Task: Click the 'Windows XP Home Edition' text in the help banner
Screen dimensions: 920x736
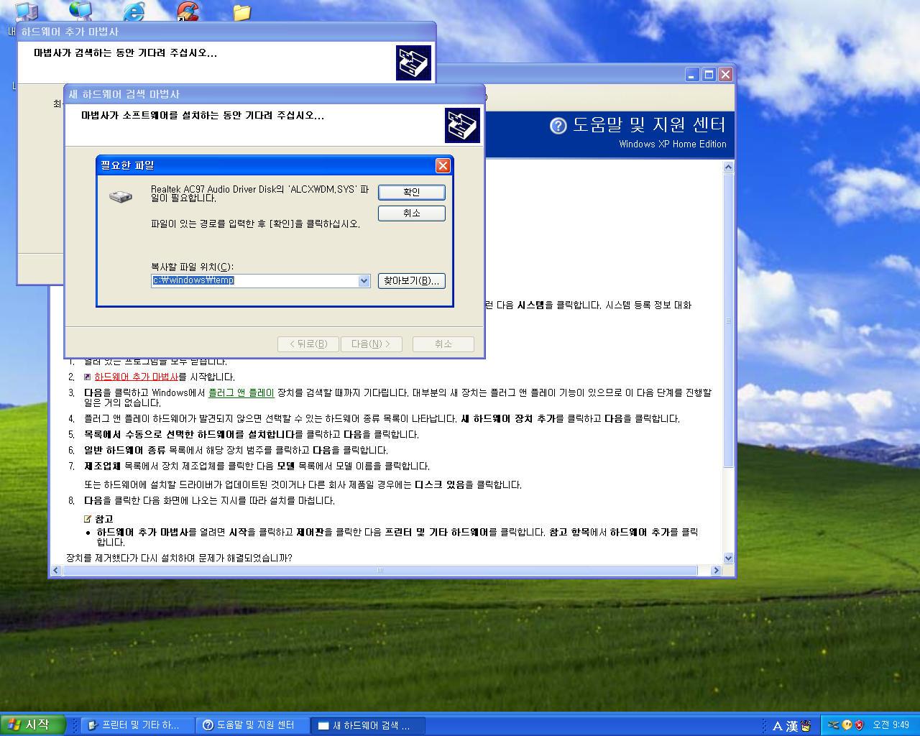Action: pyautogui.click(x=673, y=144)
